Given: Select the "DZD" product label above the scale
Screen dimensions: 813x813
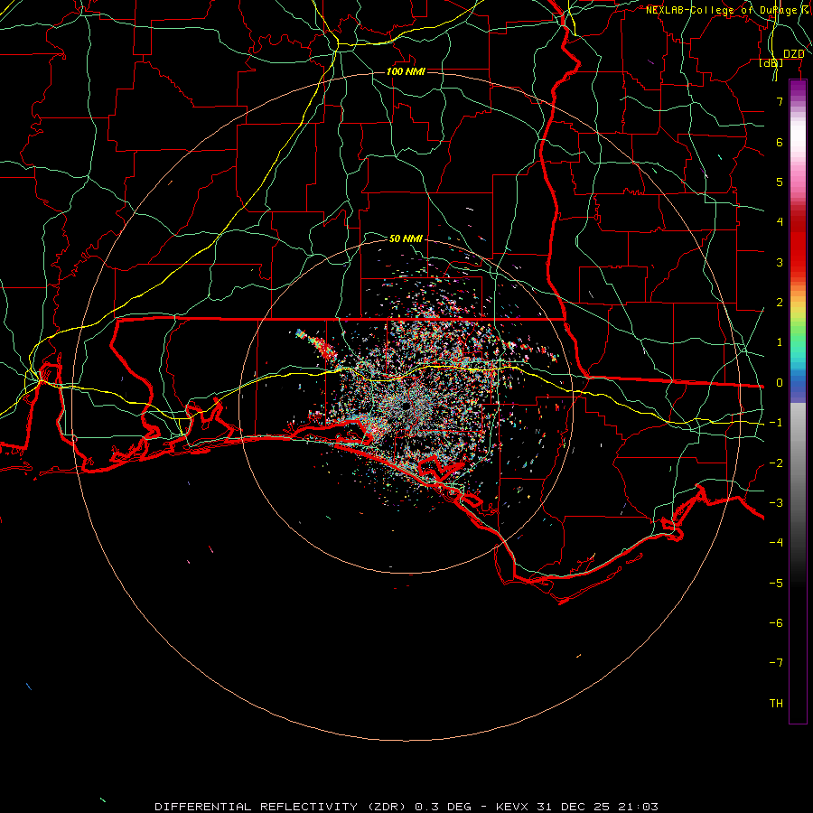Looking at the screenshot, I should coord(794,54).
